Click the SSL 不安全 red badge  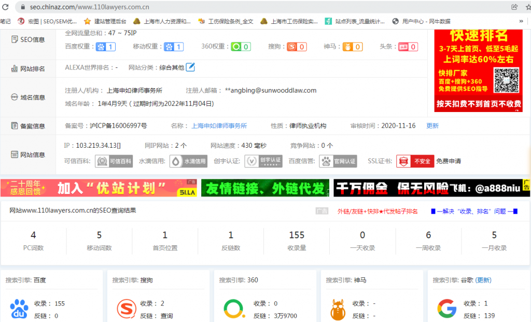click(415, 161)
